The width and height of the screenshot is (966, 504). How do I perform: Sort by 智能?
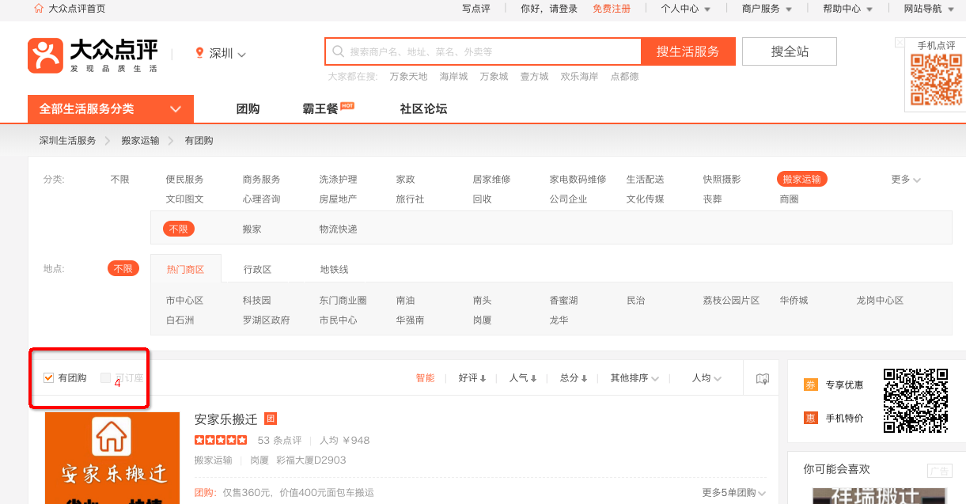[x=426, y=378]
